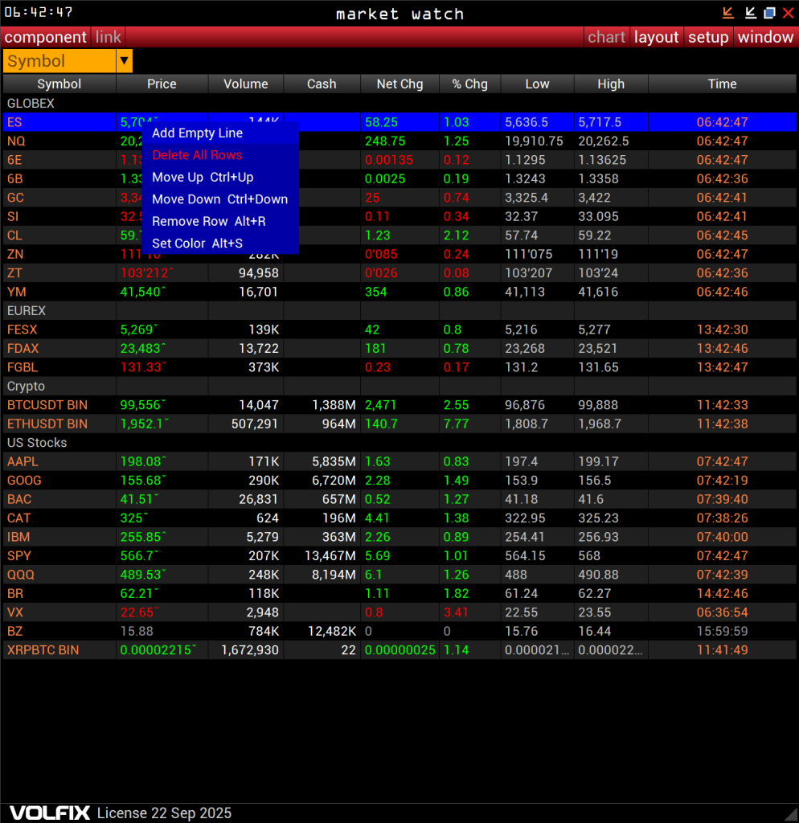Click the Symbol column header

click(59, 84)
